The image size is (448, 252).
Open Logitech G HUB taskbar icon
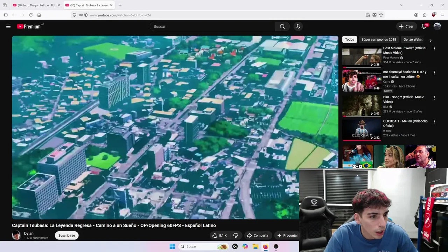(235, 246)
